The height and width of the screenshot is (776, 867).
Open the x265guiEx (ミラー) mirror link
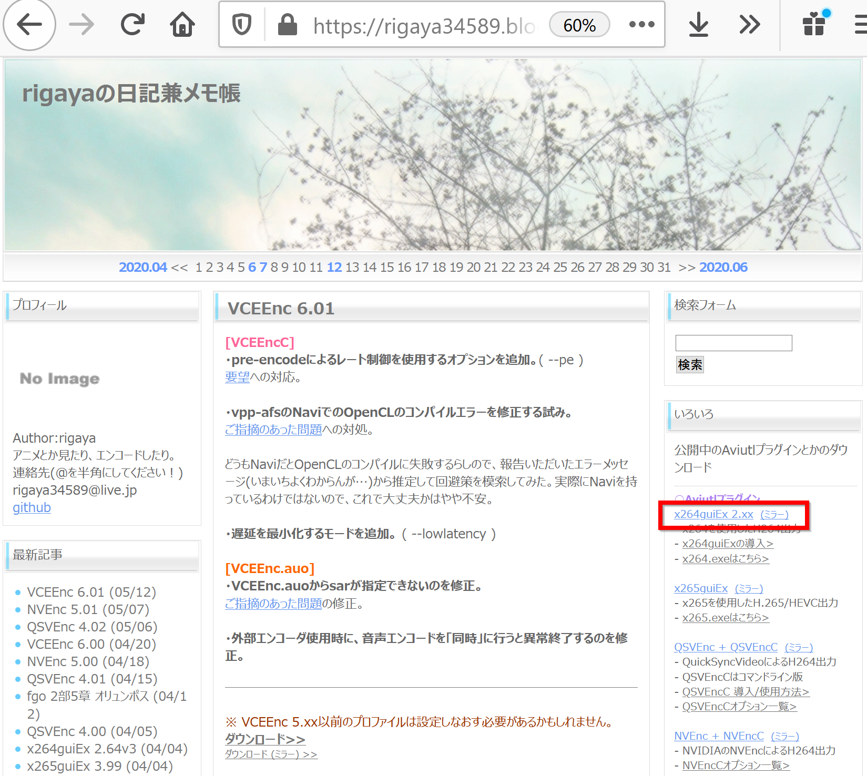click(x=749, y=588)
